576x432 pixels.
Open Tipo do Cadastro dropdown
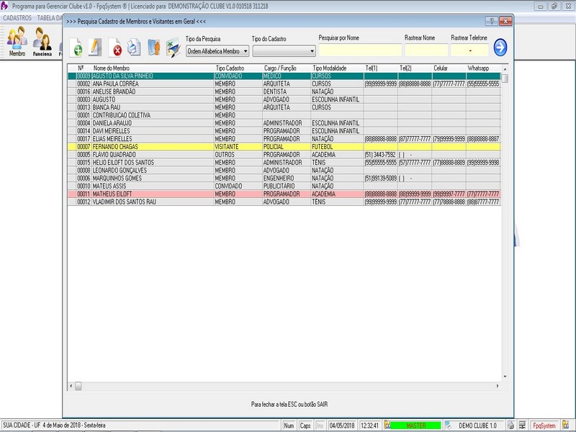tap(284, 51)
